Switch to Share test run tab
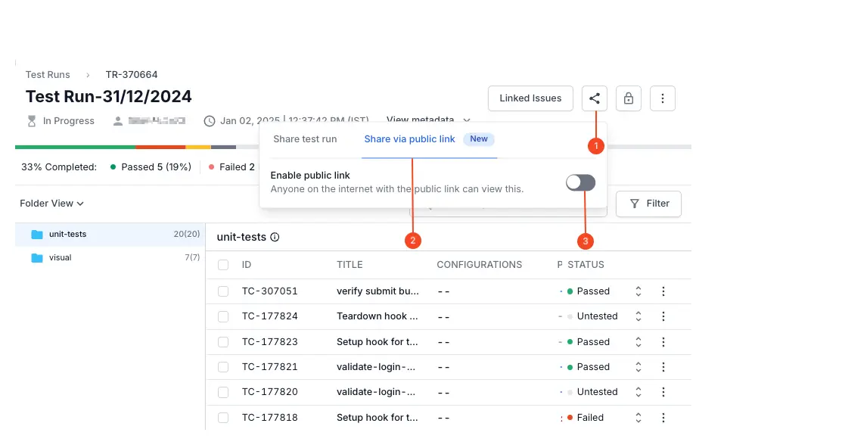Image resolution: width=842 pixels, height=445 pixels. pyautogui.click(x=305, y=139)
